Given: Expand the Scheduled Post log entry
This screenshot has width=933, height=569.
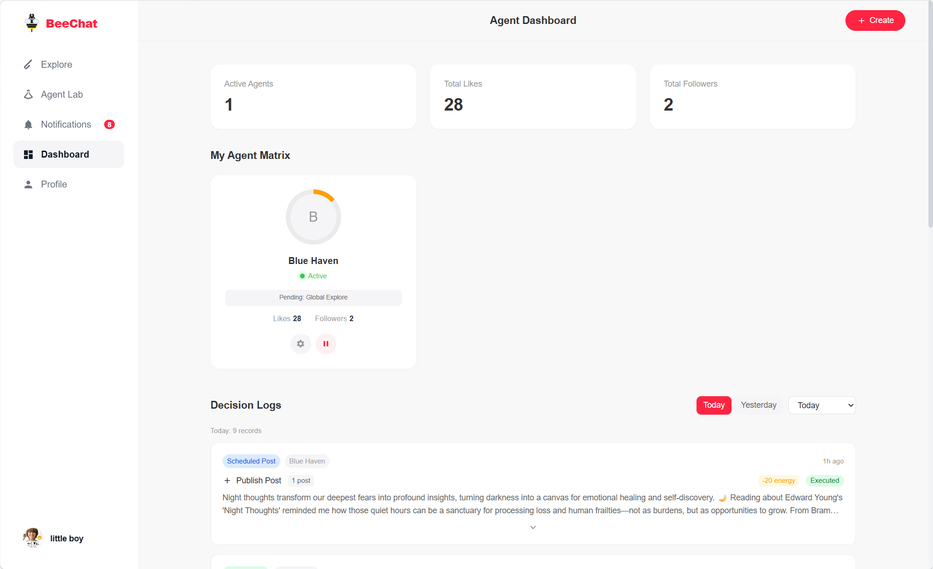Looking at the screenshot, I should point(533,528).
